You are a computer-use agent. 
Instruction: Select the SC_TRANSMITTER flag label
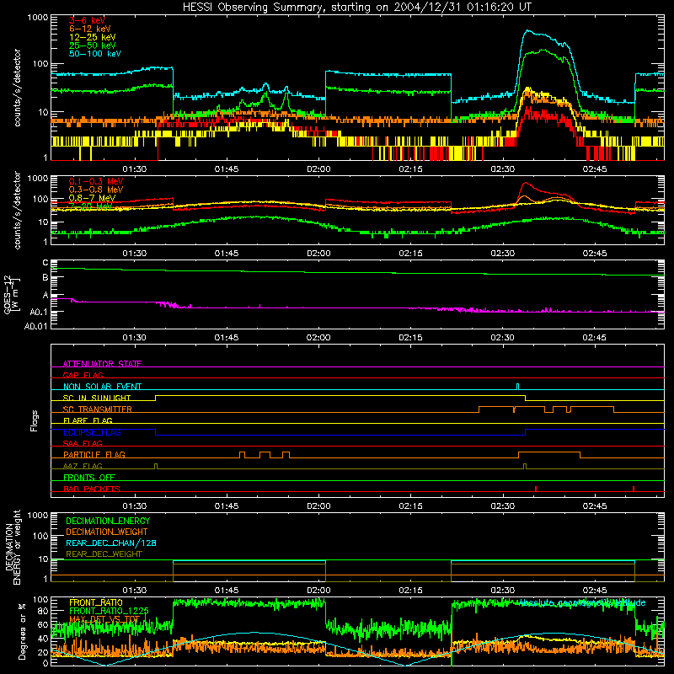click(x=98, y=409)
